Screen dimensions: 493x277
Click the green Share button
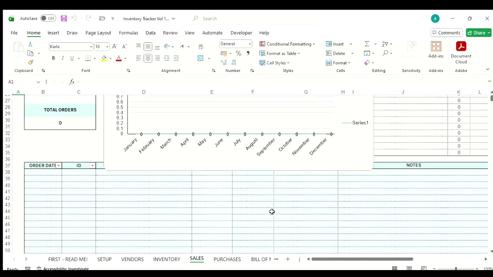click(x=479, y=33)
